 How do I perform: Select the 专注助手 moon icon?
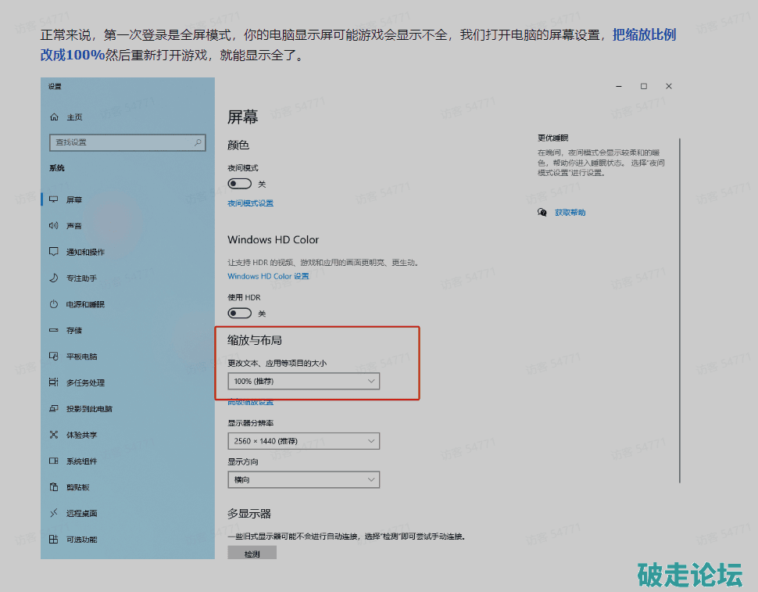[54, 278]
